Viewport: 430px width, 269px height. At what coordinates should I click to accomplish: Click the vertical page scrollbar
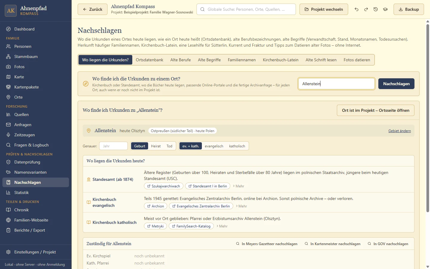click(x=428, y=118)
